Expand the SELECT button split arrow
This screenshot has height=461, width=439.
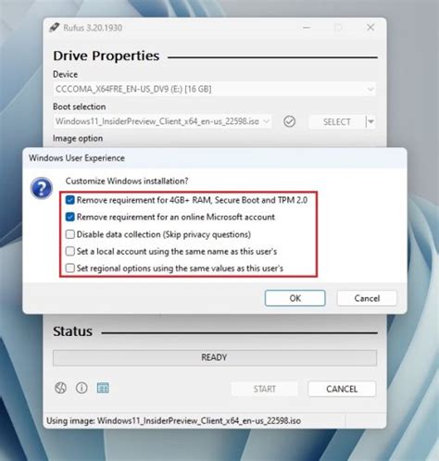click(x=370, y=121)
